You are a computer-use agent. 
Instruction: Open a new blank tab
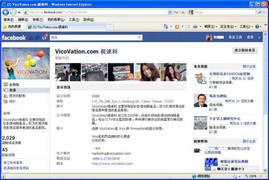click(110, 27)
